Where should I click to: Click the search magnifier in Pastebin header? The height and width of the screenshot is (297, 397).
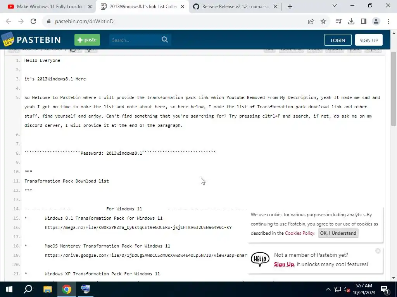point(164,40)
